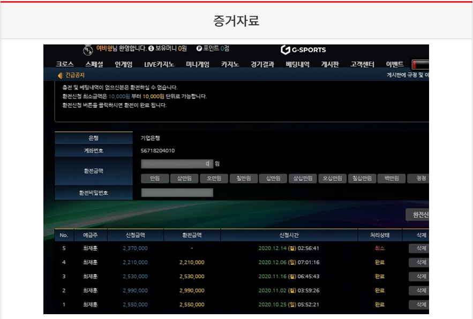473x319 pixels.
Task: Click the user avatar icon beside 예비형
Action: [88, 50]
